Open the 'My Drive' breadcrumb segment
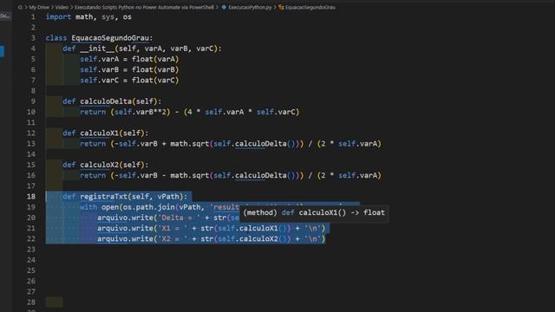This screenshot has height=312, width=555. pyautogui.click(x=39, y=7)
